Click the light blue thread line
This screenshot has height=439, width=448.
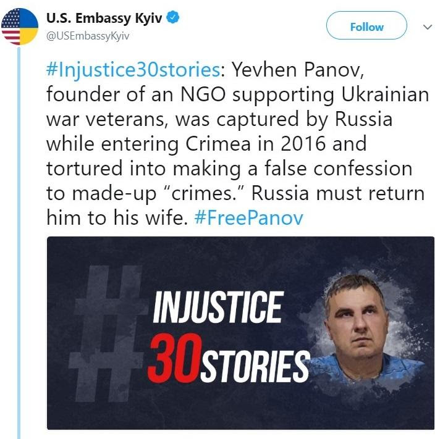pyautogui.click(x=19, y=243)
